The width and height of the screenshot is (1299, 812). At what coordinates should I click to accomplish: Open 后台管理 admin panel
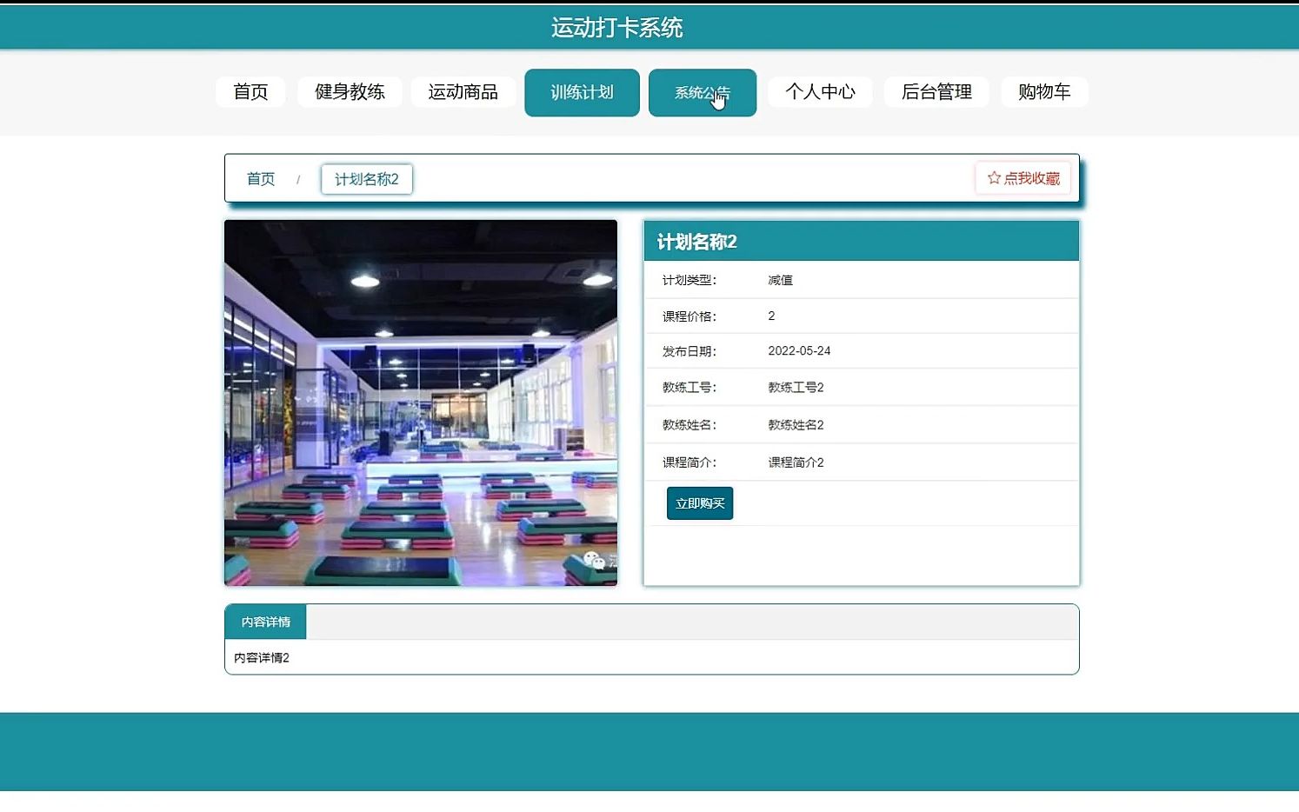(x=936, y=91)
